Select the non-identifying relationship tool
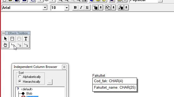174x97 pixels. tap(26, 45)
